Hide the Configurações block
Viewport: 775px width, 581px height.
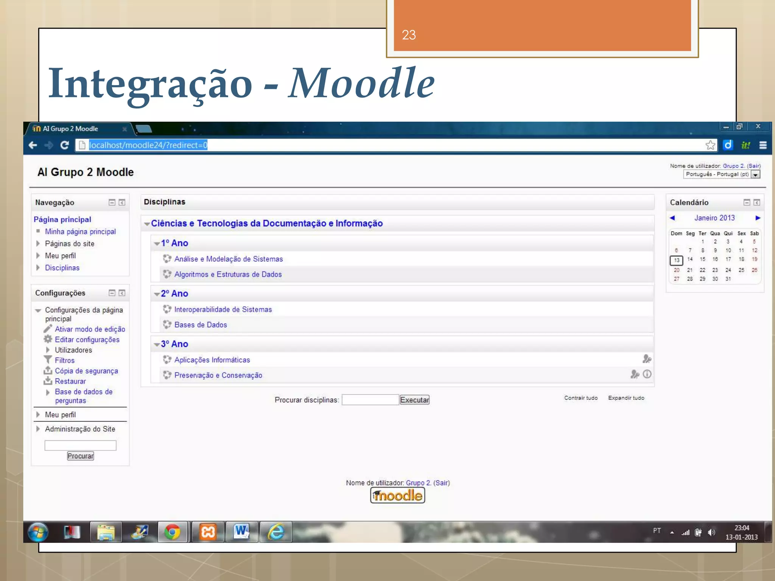[112, 293]
